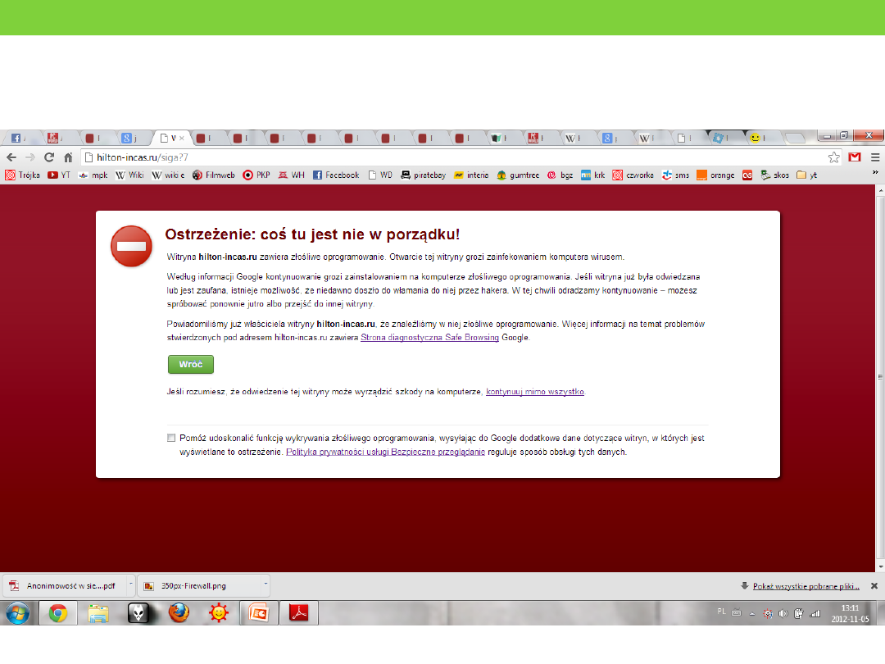885x664 pixels.
Task: Open the Filmweb bookmark
Action: (x=213, y=175)
